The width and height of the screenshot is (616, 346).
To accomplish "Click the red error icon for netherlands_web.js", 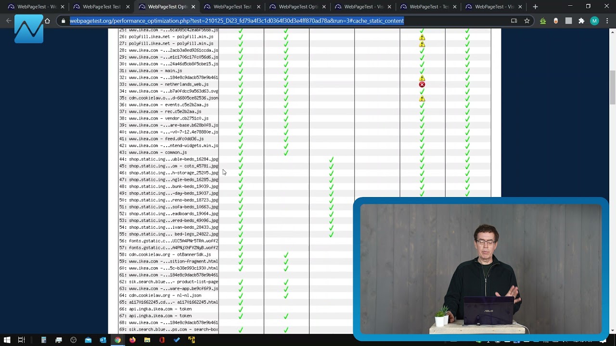I will click(422, 85).
